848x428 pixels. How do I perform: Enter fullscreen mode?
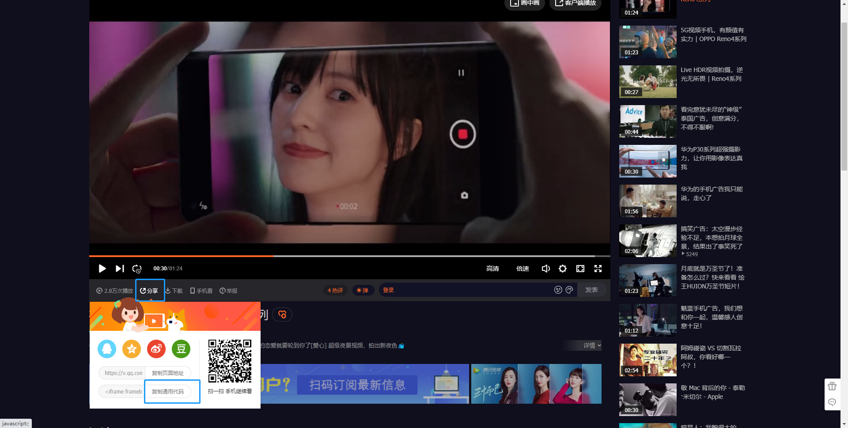tap(598, 269)
